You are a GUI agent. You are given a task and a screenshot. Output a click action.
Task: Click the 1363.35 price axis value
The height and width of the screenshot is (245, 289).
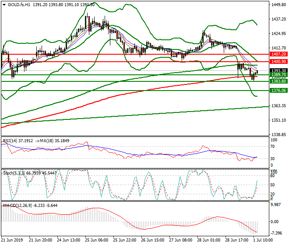(278, 106)
